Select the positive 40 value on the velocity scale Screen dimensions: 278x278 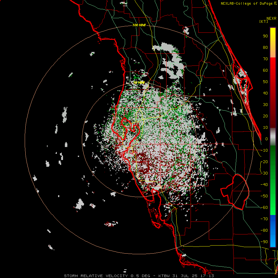265,93
